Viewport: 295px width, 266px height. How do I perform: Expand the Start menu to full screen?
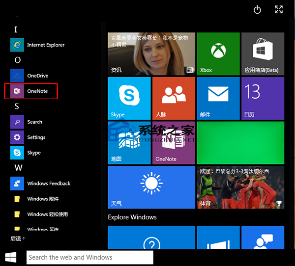[x=279, y=10]
